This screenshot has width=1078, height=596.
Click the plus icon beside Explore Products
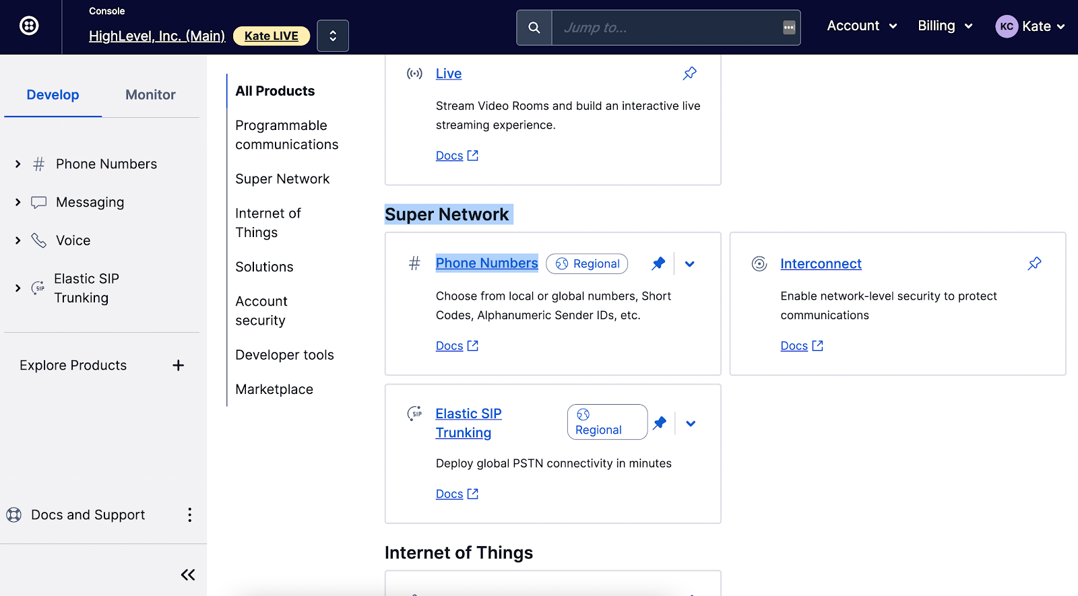pos(178,365)
